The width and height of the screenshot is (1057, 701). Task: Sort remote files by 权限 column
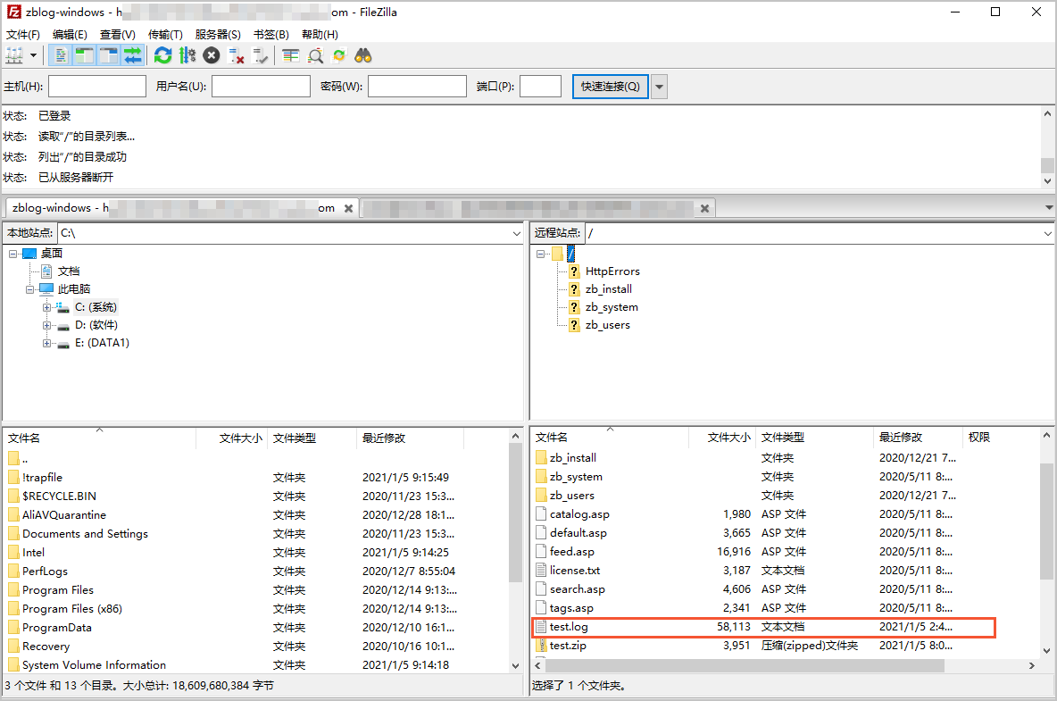coord(1001,438)
